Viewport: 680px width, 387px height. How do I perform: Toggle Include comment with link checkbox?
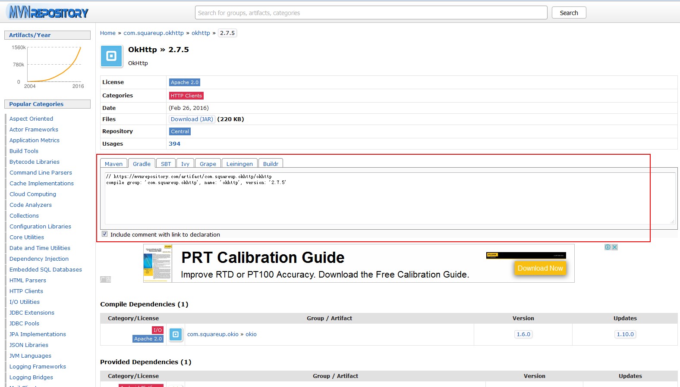pyautogui.click(x=104, y=234)
